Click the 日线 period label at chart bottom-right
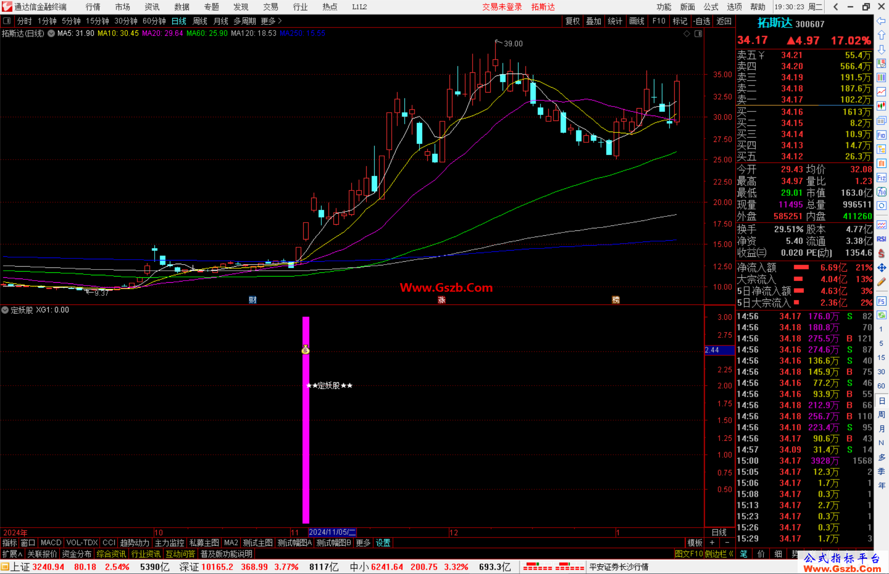This screenshot has width=889, height=574. click(x=719, y=532)
